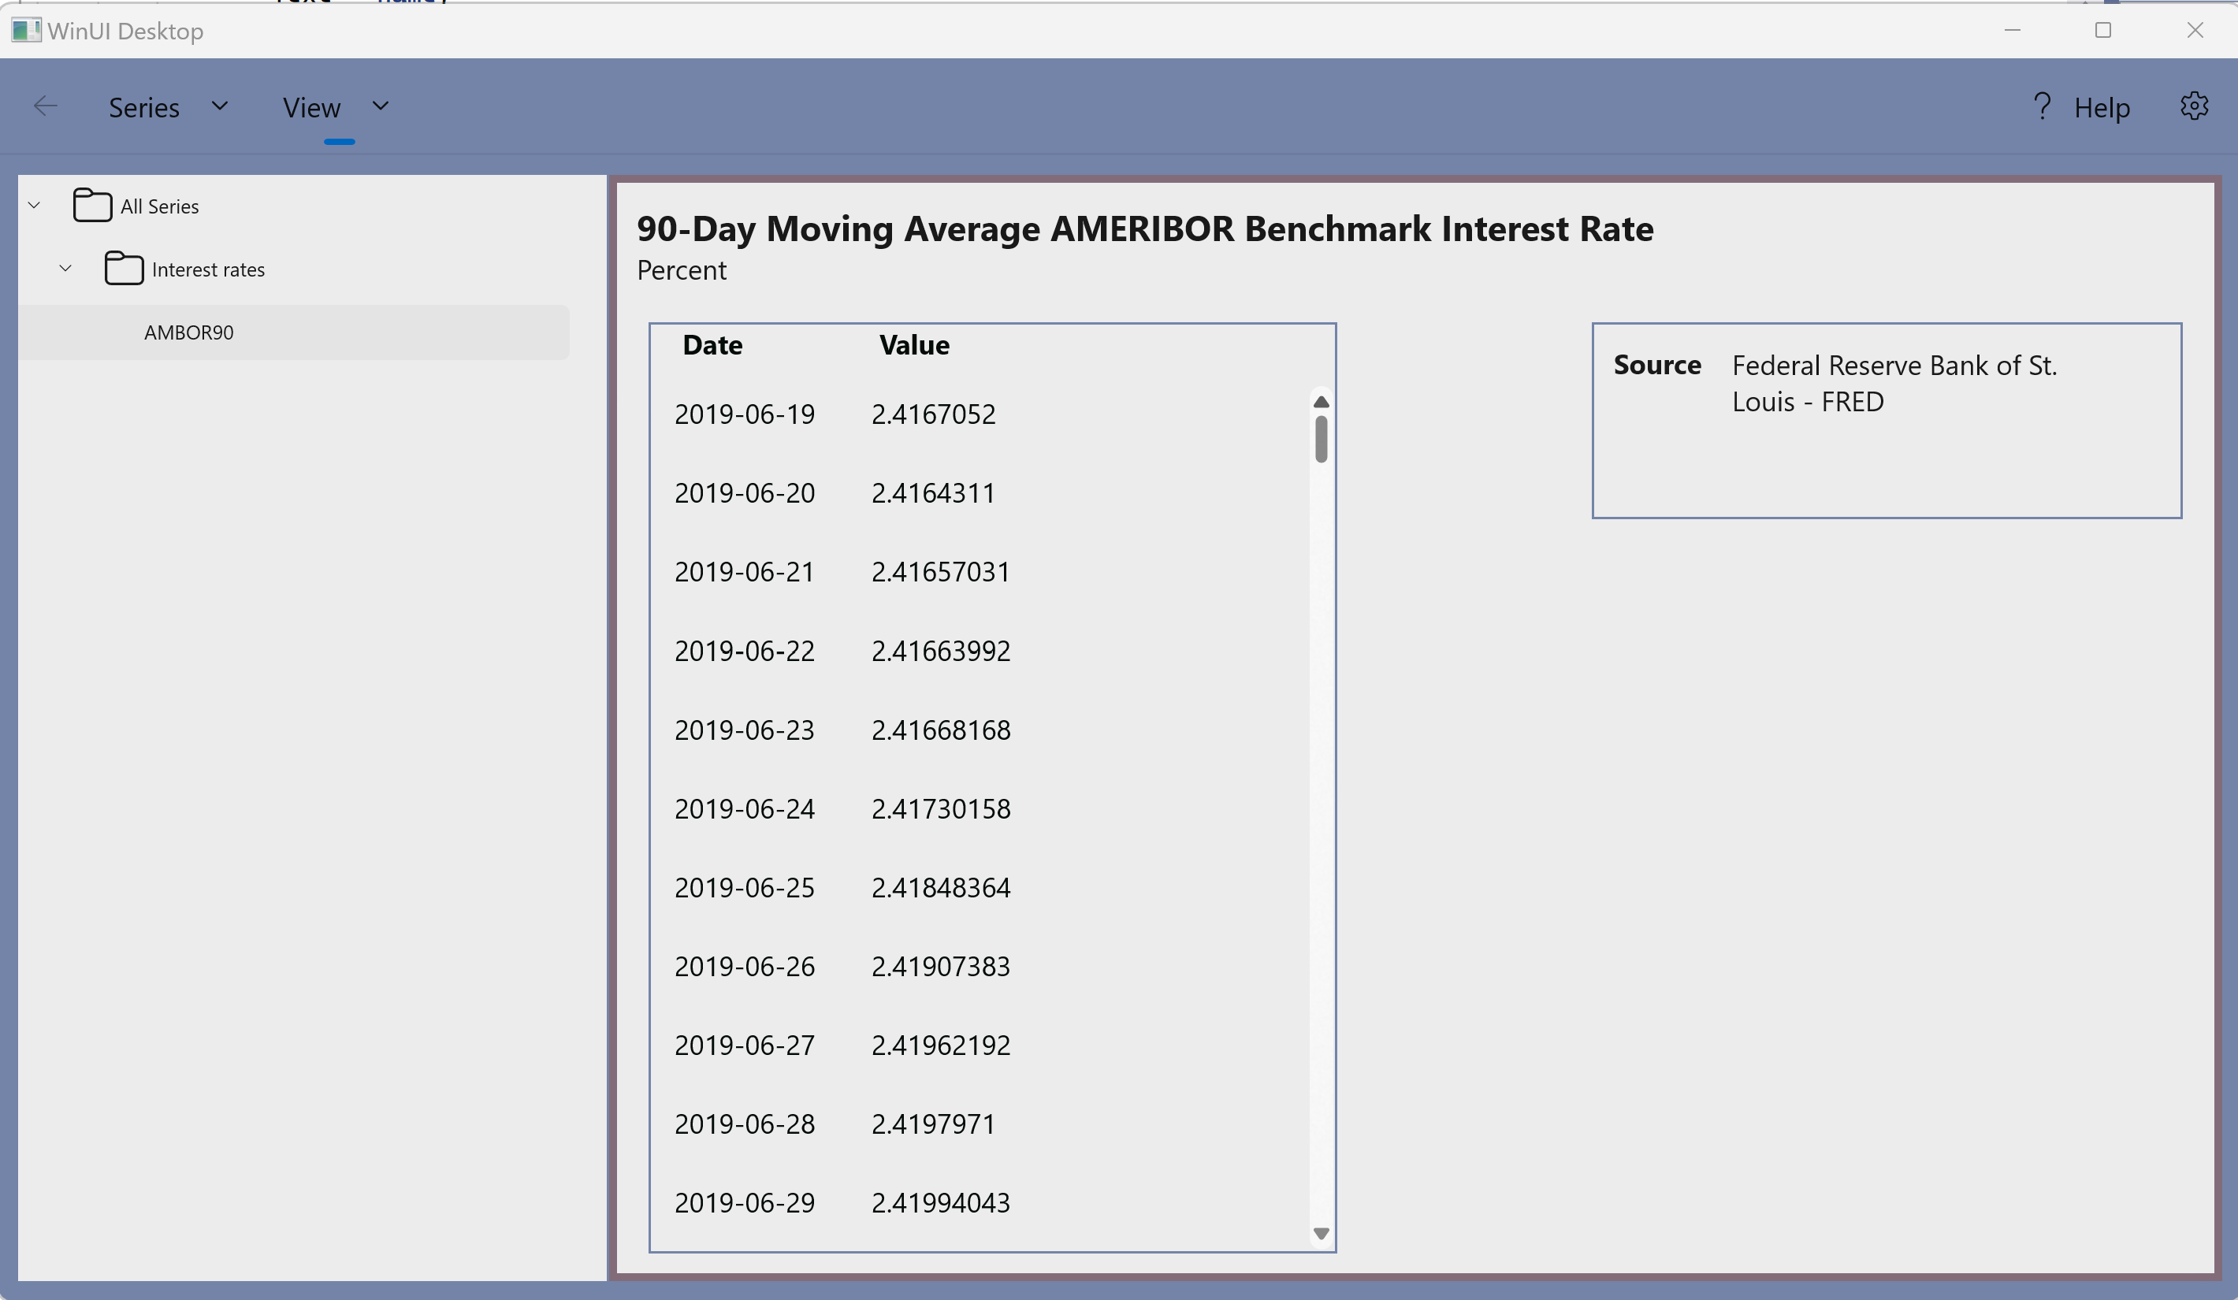Click the scrollbar down arrow in data list

click(1321, 1233)
